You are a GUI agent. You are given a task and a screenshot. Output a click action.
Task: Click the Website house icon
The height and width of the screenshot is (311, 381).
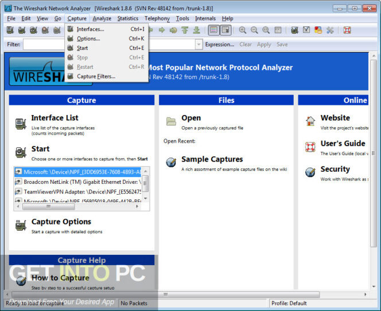(x=310, y=121)
